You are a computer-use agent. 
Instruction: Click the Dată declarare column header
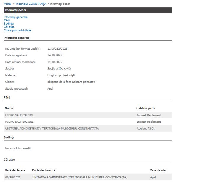[15, 170]
